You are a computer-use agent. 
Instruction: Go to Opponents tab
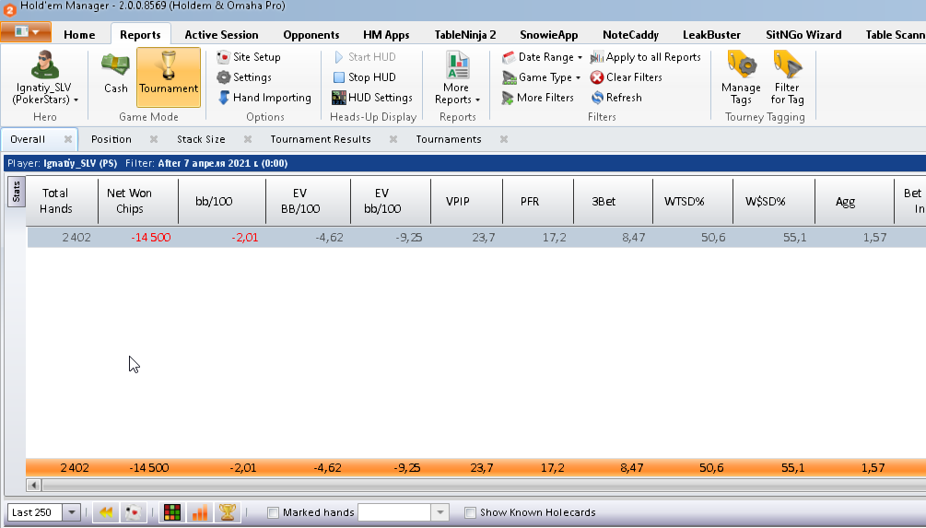click(311, 35)
